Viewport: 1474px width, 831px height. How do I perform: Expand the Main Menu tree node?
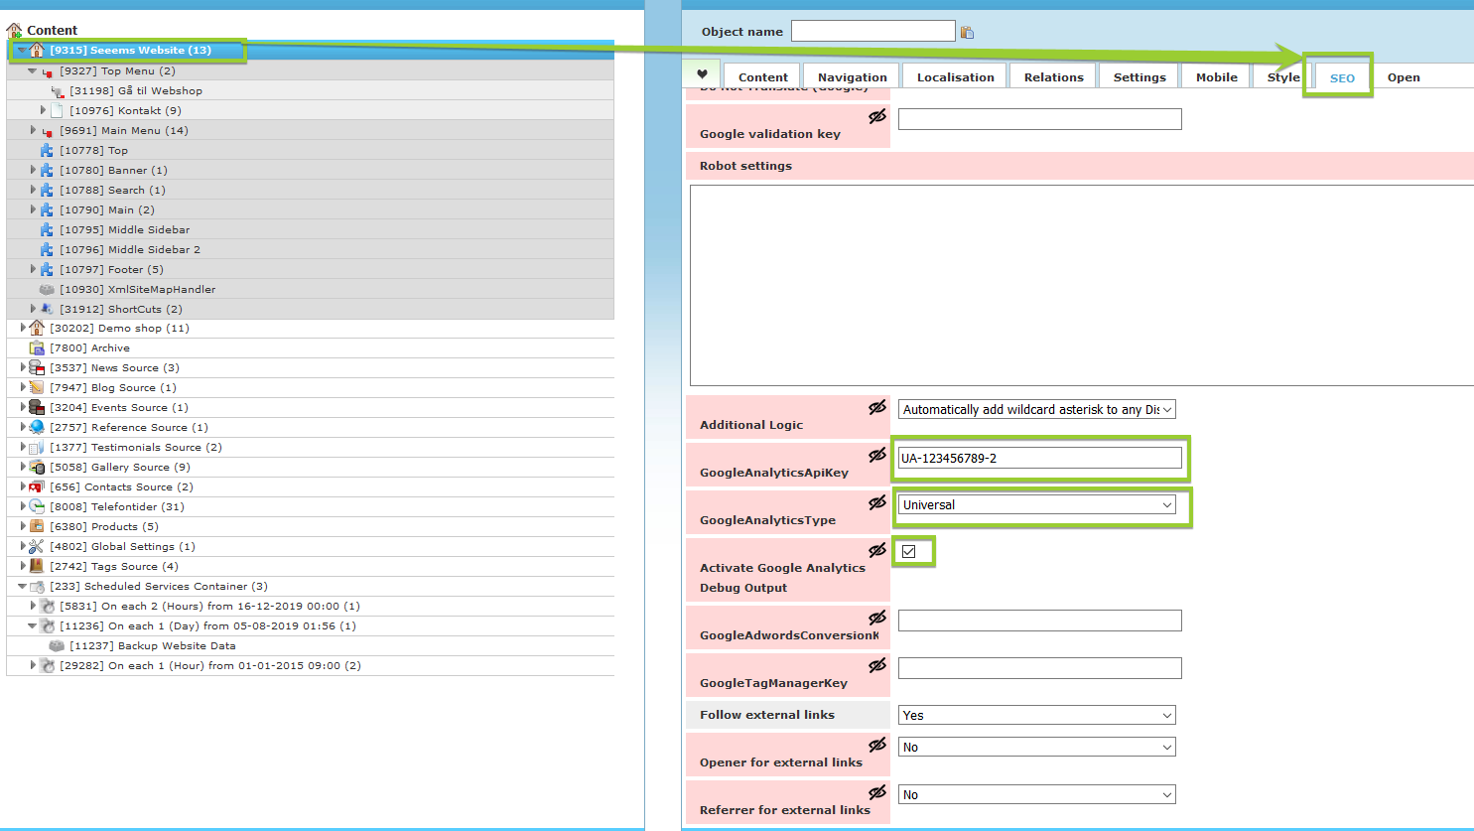click(x=33, y=130)
